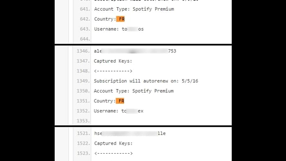This screenshot has width=286, height=161.
Task: Select Account Type text on line 641
Action: point(134,9)
